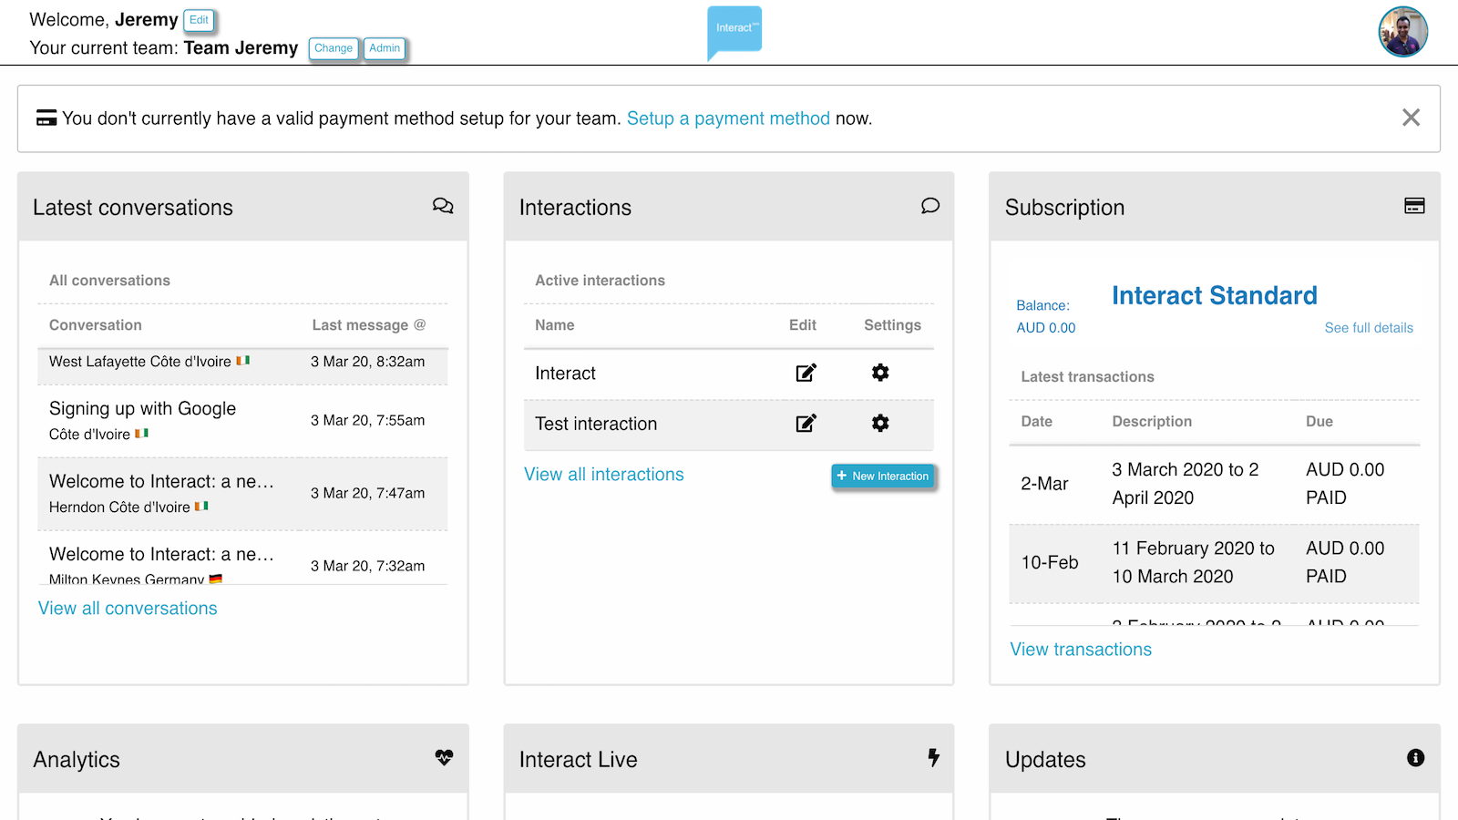The width and height of the screenshot is (1458, 820).
Task: Click the Analytics heartbeat icon
Action: pos(444,757)
